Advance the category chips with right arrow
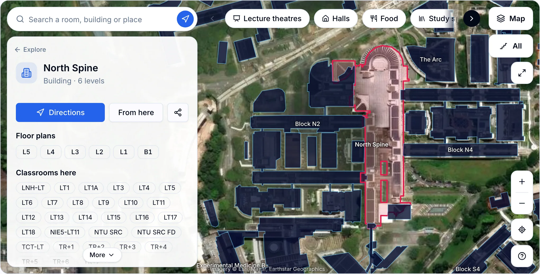The height and width of the screenshot is (274, 540). pos(471,18)
